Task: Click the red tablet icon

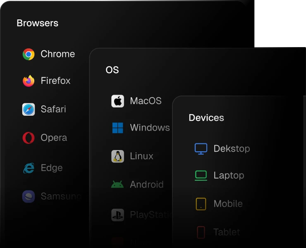Action: tap(201, 232)
